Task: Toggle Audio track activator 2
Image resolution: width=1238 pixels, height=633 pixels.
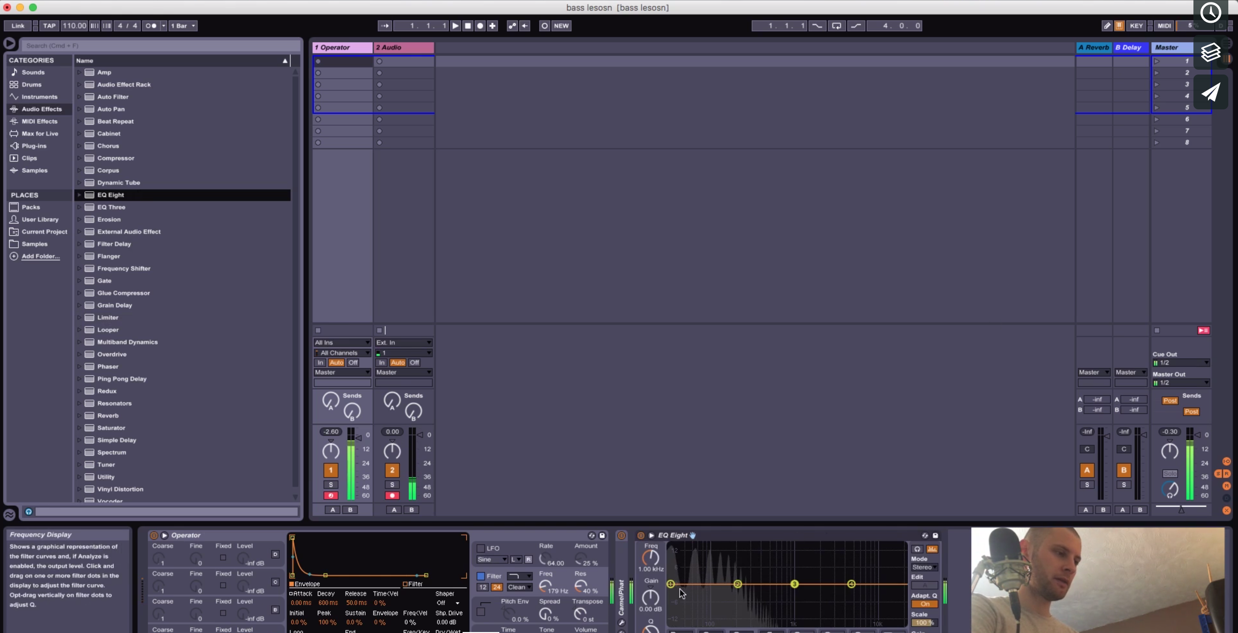Action: [392, 470]
